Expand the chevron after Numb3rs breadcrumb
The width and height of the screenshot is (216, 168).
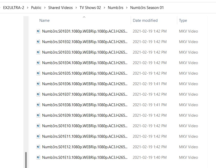(x=127, y=8)
